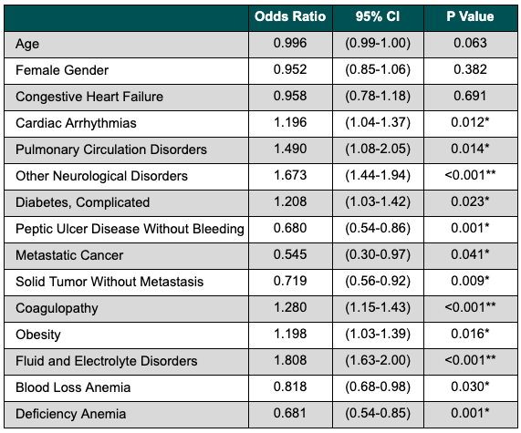
Task: Select the Diabetes, Complicated row label
Action: [x=83, y=202]
